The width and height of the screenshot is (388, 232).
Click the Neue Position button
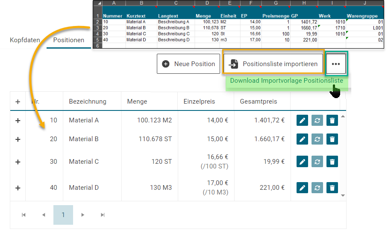(188, 64)
